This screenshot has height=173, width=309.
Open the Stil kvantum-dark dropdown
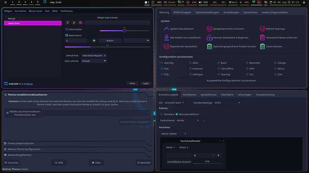tap(174, 102)
